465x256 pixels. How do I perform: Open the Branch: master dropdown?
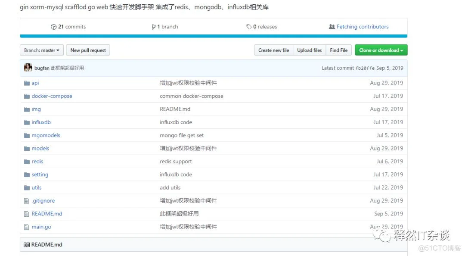(x=41, y=50)
